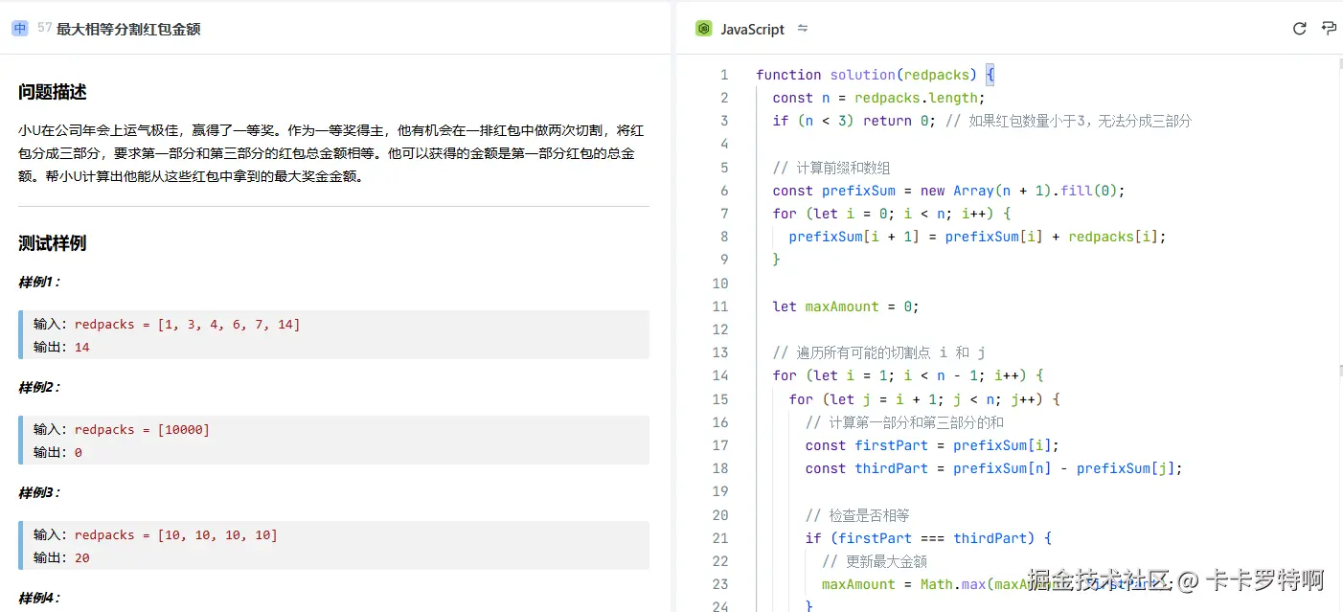1343x612 pixels.
Task: Click the problem title 最大相等分割红包金额
Action: tap(128, 30)
